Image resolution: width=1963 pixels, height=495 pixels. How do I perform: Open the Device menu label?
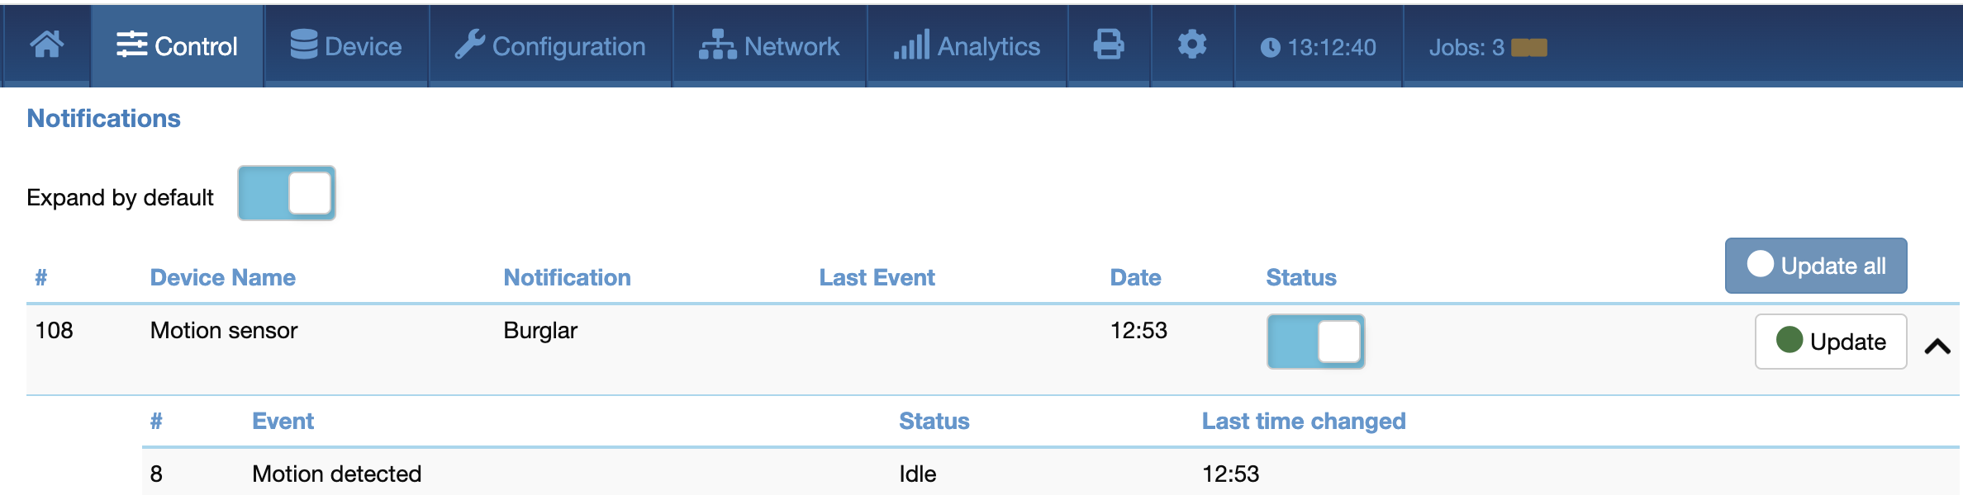pyautogui.click(x=364, y=47)
